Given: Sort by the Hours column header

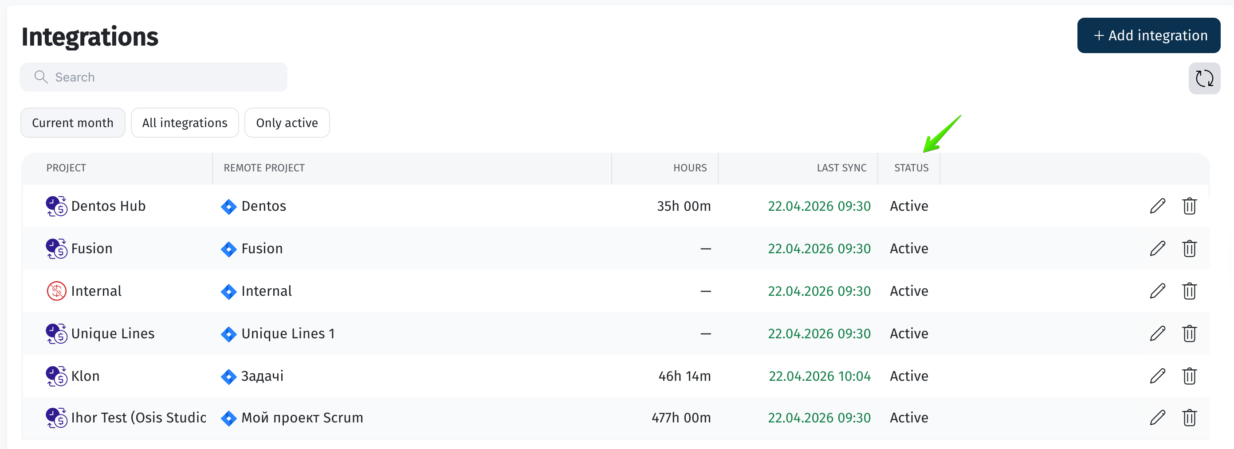Looking at the screenshot, I should (x=689, y=168).
